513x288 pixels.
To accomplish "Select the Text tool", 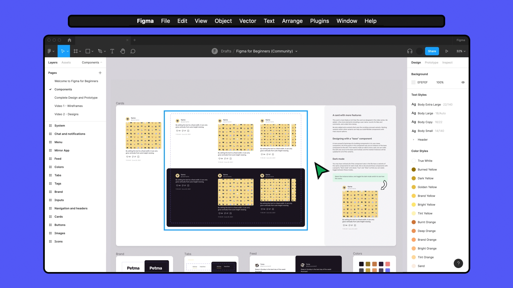I will pyautogui.click(x=112, y=51).
